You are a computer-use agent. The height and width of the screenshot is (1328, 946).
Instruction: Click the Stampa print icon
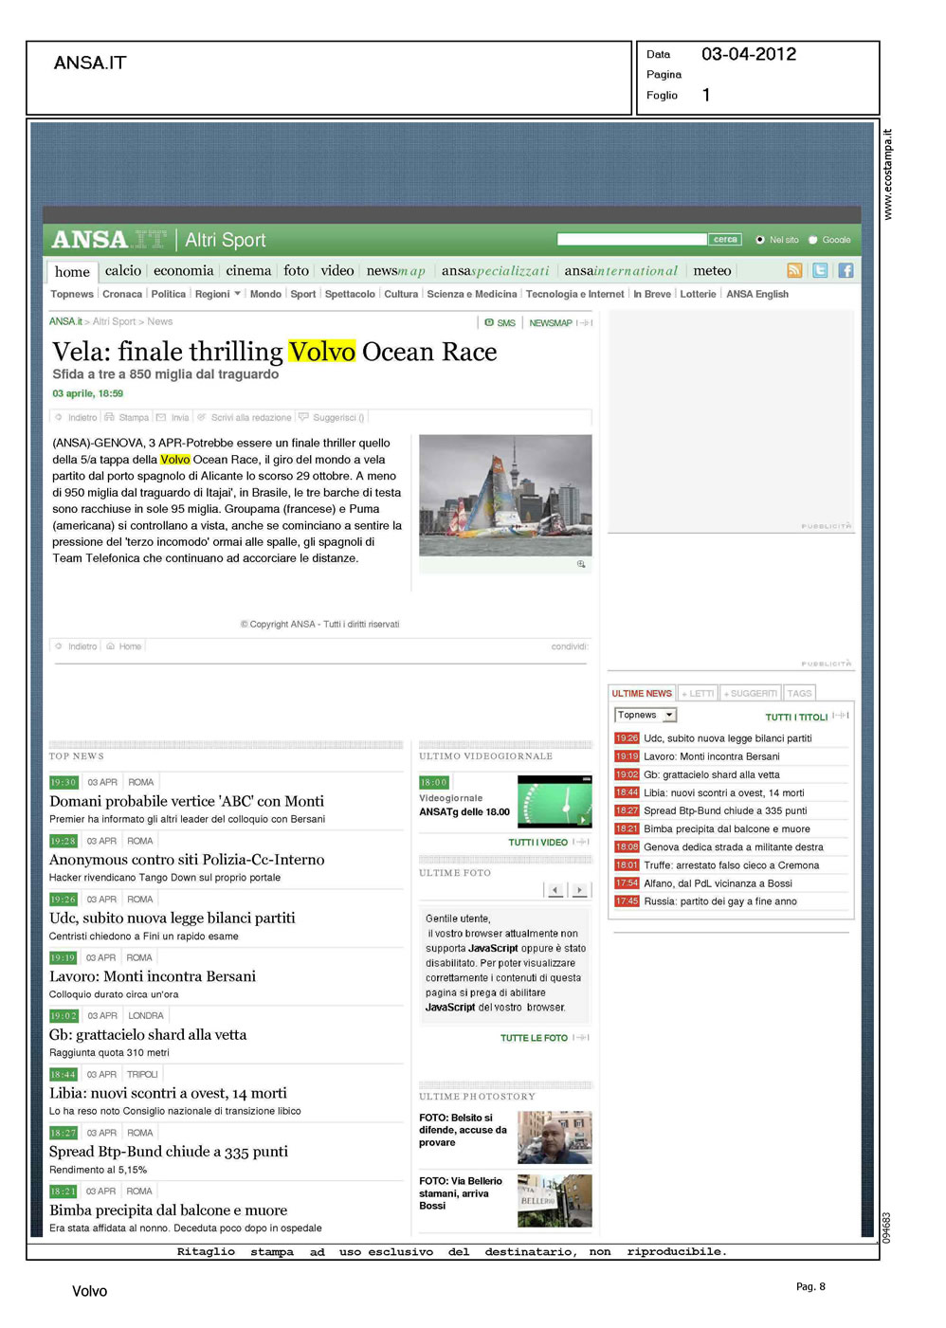pyautogui.click(x=110, y=417)
